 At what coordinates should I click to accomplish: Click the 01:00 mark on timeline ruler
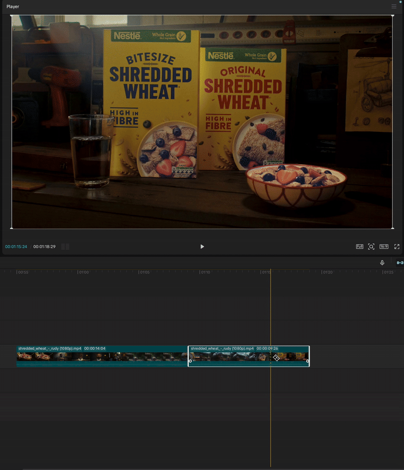(x=83, y=272)
